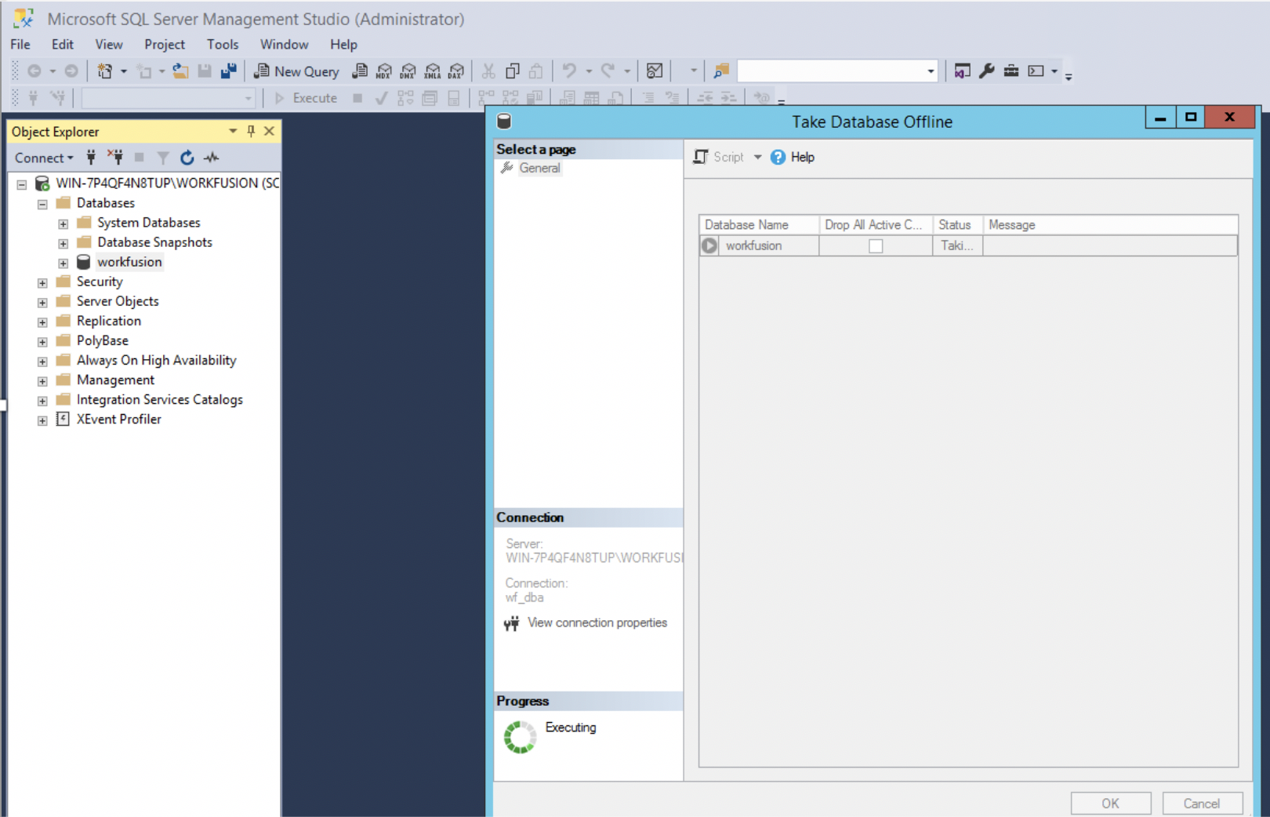This screenshot has height=817, width=1270.
Task: Click the Database Engine Query icon
Action: [x=360, y=71]
